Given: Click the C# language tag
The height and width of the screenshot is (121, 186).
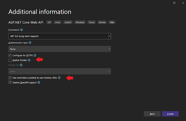Looking at the screenshot, I should click(x=49, y=22).
